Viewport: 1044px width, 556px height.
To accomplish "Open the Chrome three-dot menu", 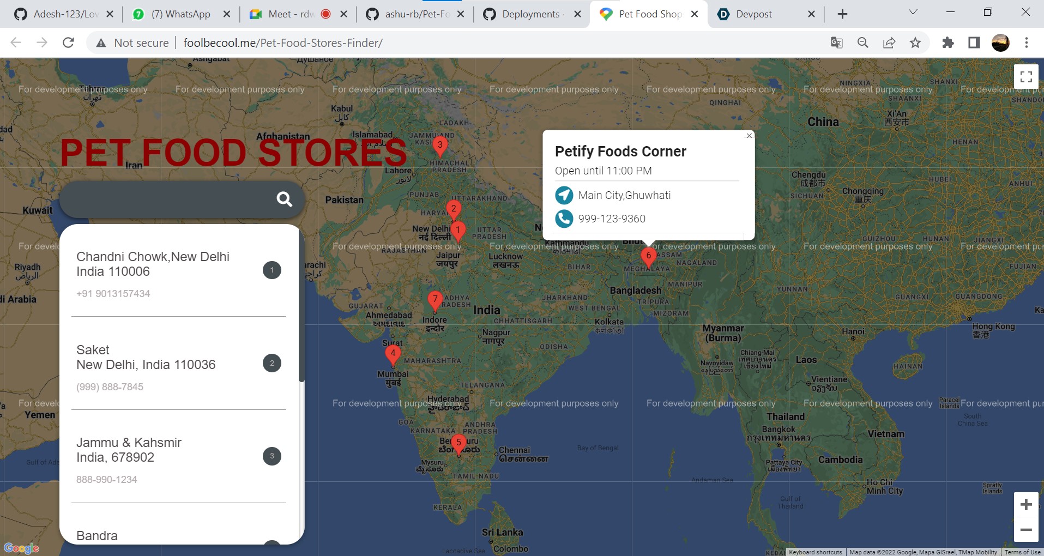I will tap(1027, 43).
